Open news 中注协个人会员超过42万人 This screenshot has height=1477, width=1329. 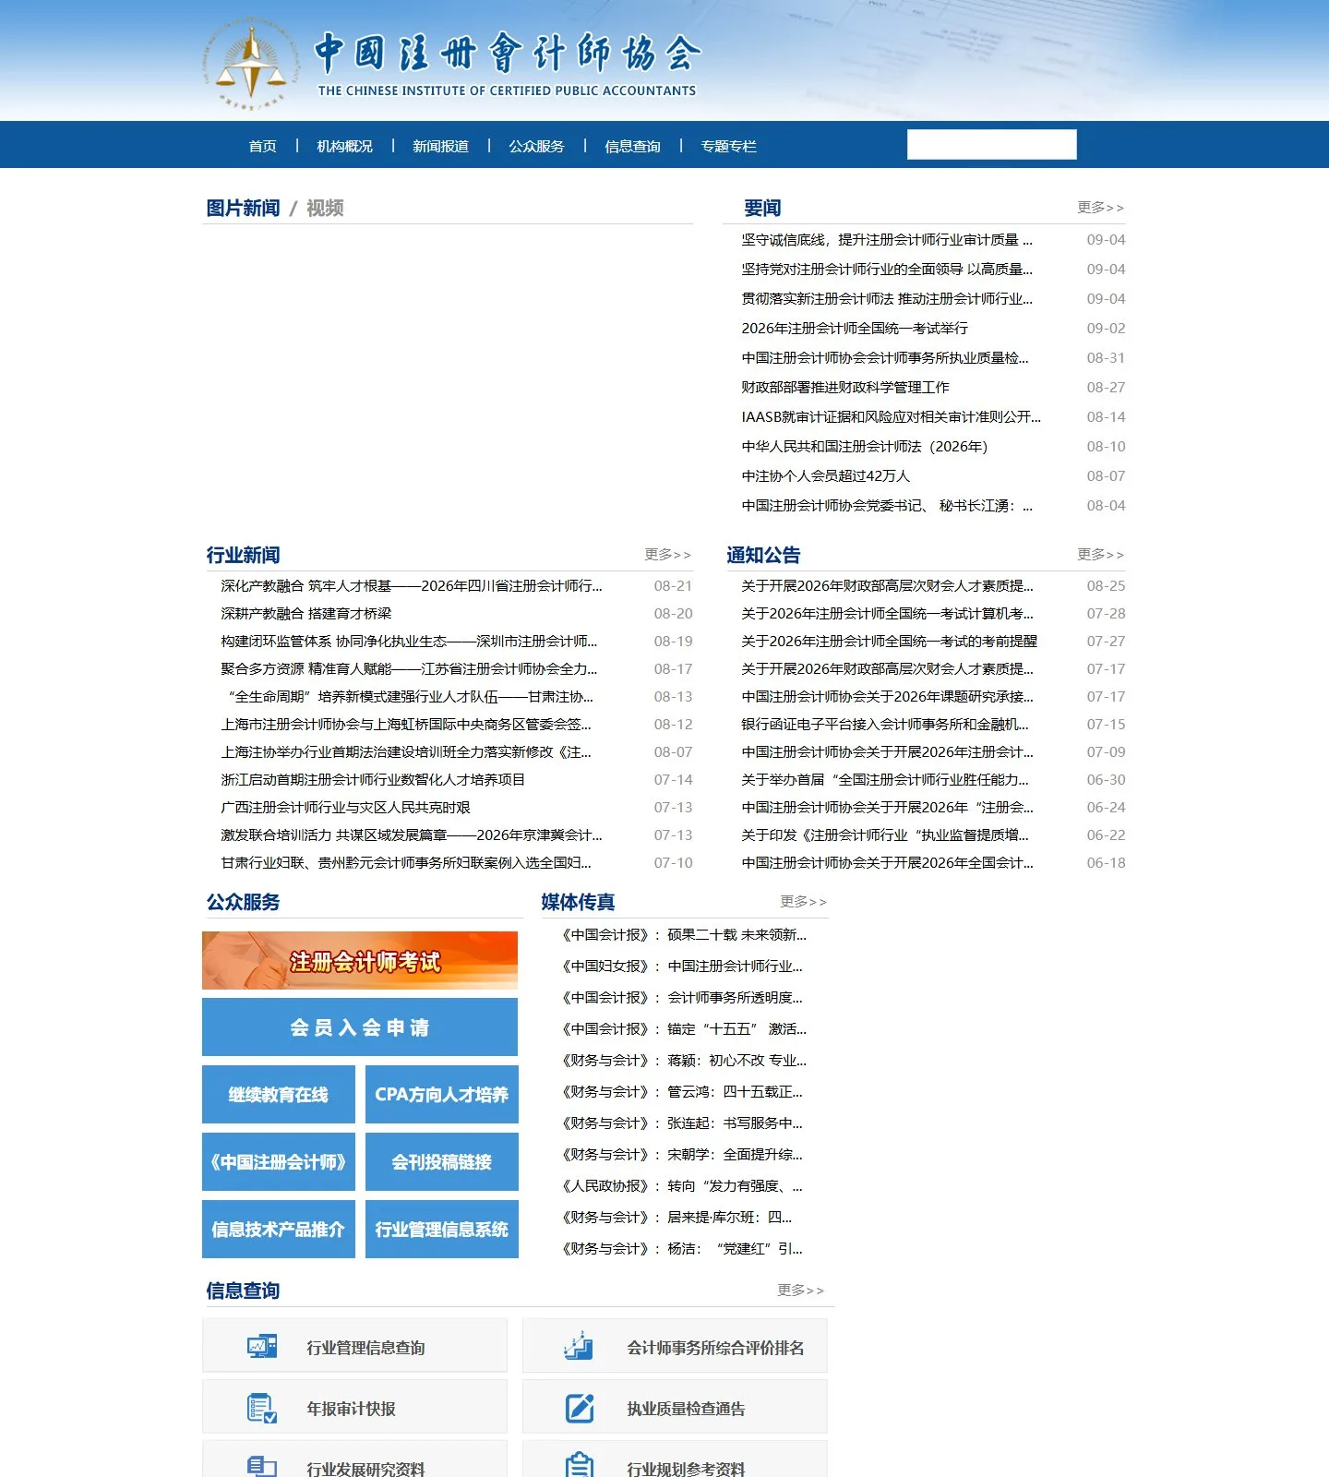click(x=826, y=476)
